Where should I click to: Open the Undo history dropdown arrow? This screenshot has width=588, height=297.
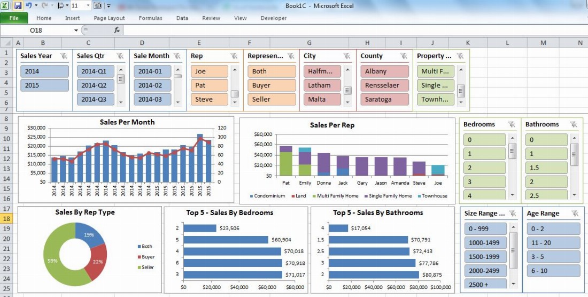pyautogui.click(x=36, y=6)
